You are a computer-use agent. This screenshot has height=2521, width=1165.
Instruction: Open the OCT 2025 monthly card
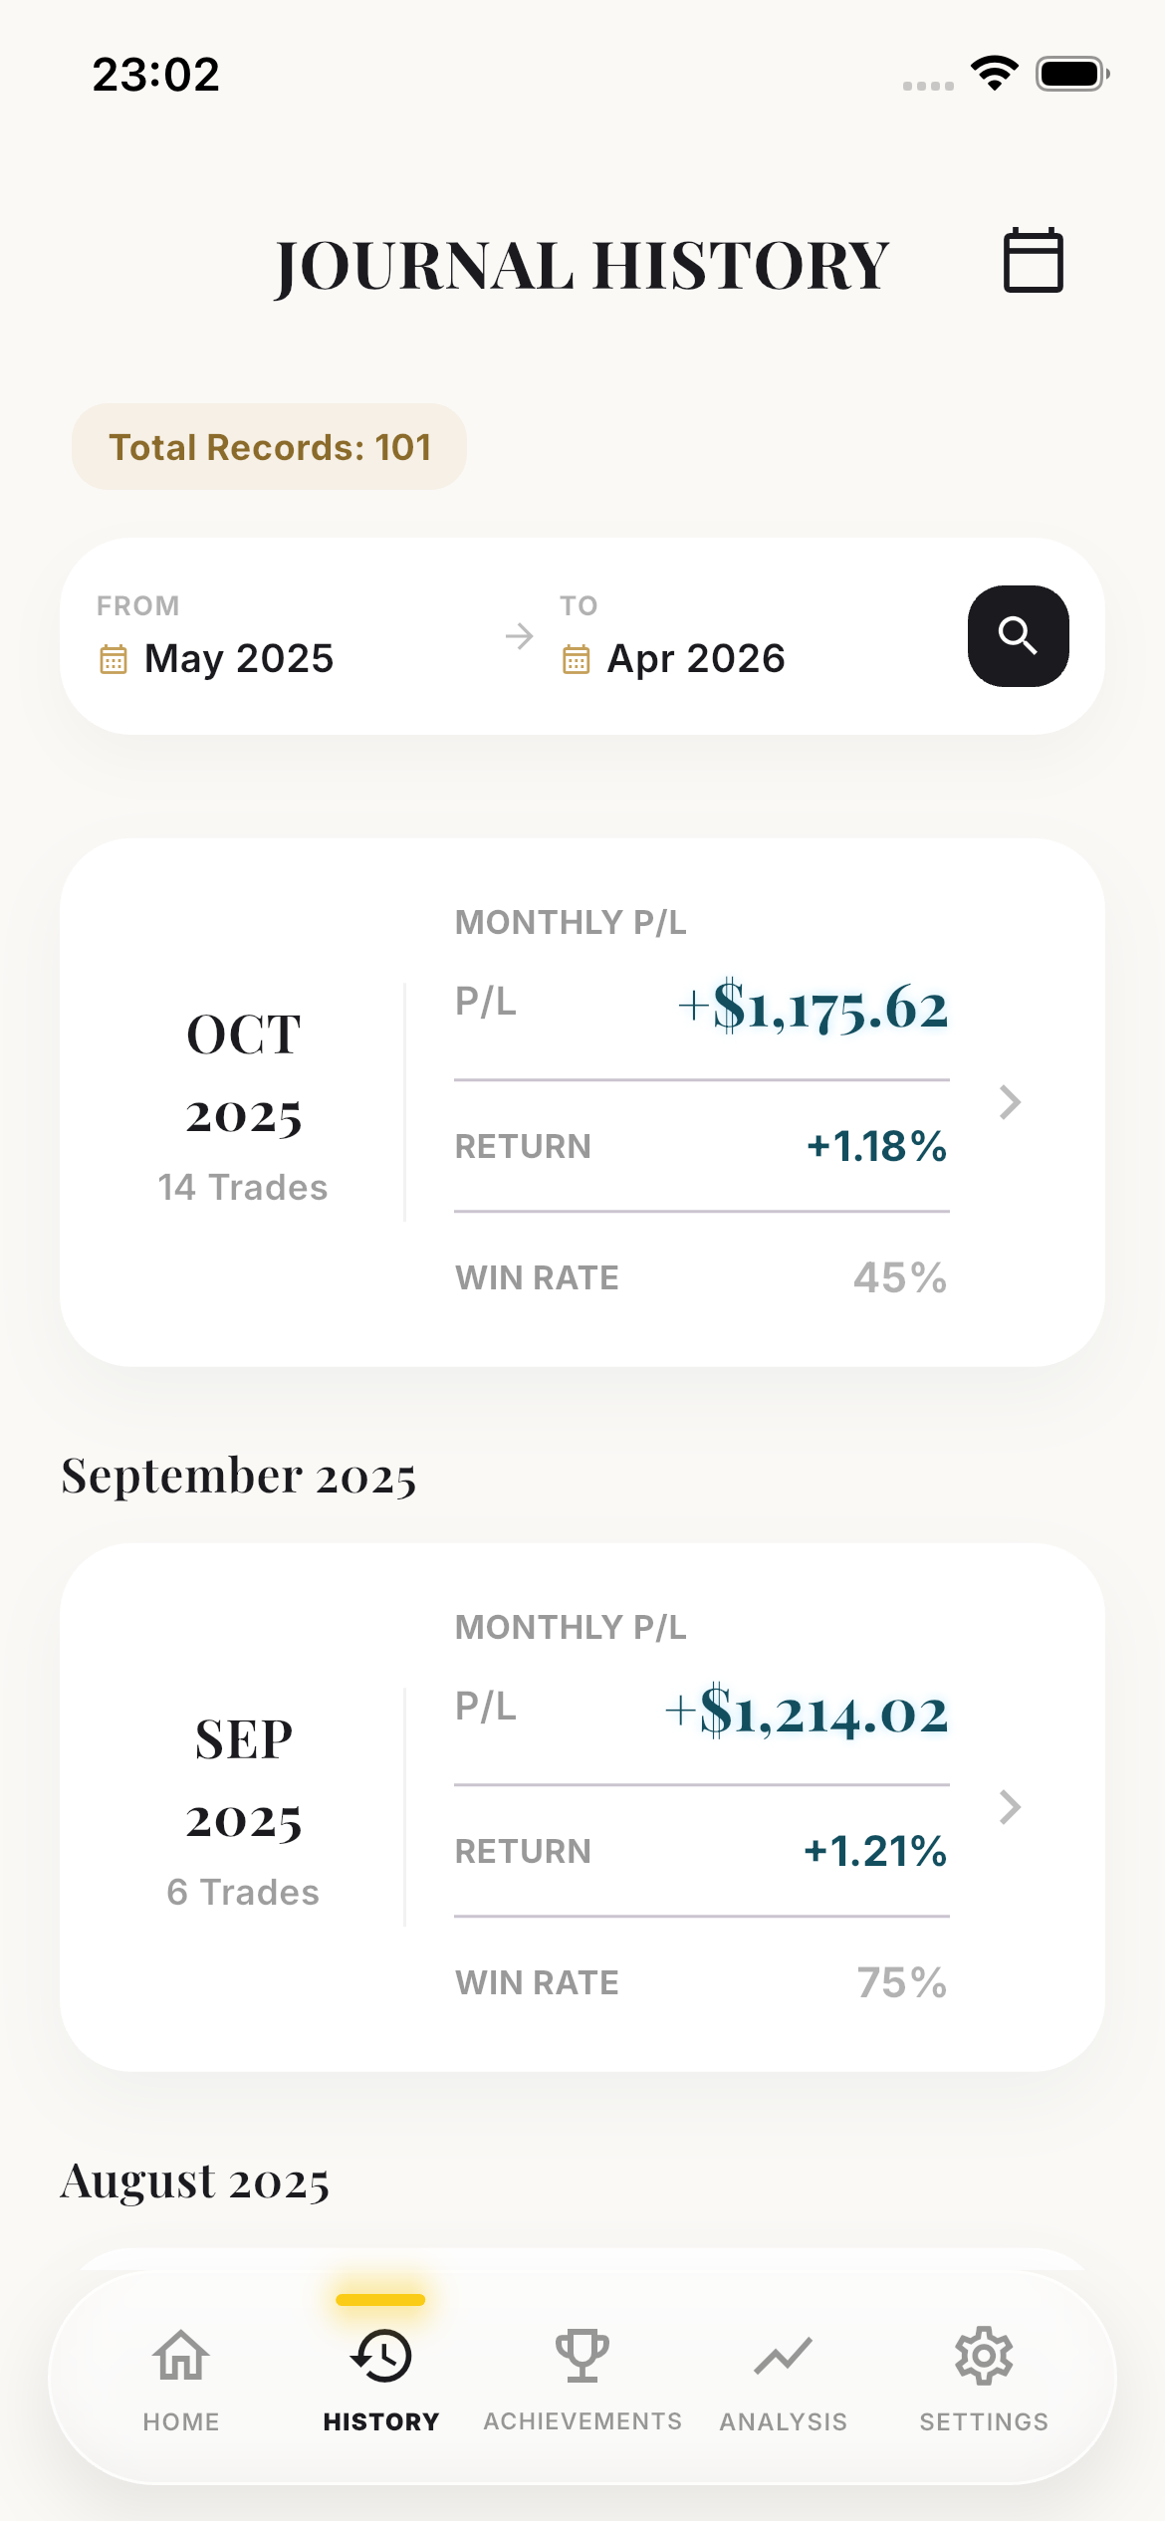243,1102
